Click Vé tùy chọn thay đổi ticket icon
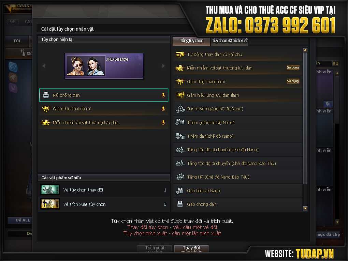348x261 pixels. pyautogui.click(x=50, y=190)
